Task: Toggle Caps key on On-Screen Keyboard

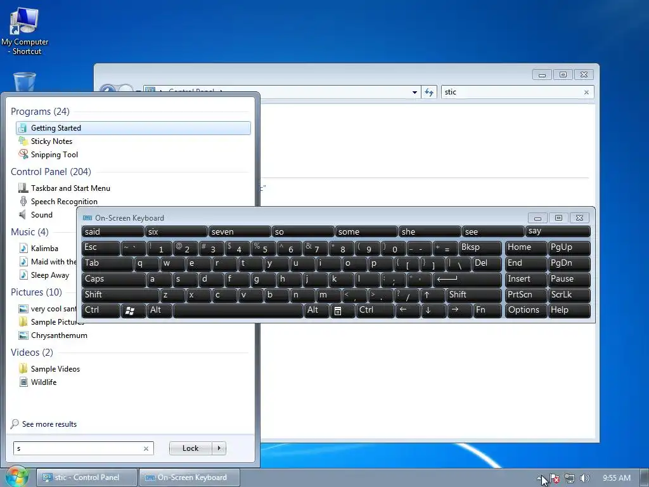Action: pos(114,280)
